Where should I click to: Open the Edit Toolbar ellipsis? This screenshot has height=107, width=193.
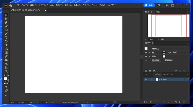[6, 96]
